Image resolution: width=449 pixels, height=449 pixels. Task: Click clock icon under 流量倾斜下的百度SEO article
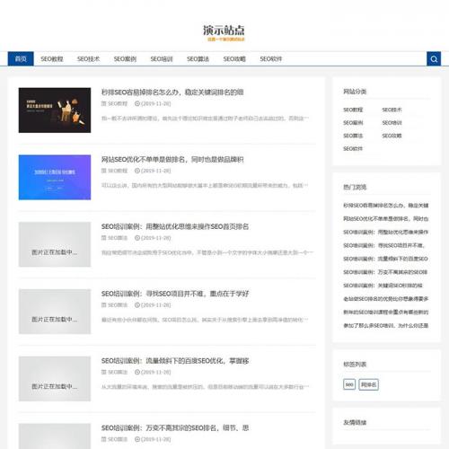[x=137, y=372]
